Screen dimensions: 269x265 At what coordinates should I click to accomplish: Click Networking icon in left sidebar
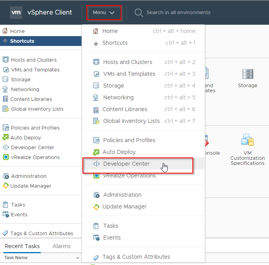[5, 89]
